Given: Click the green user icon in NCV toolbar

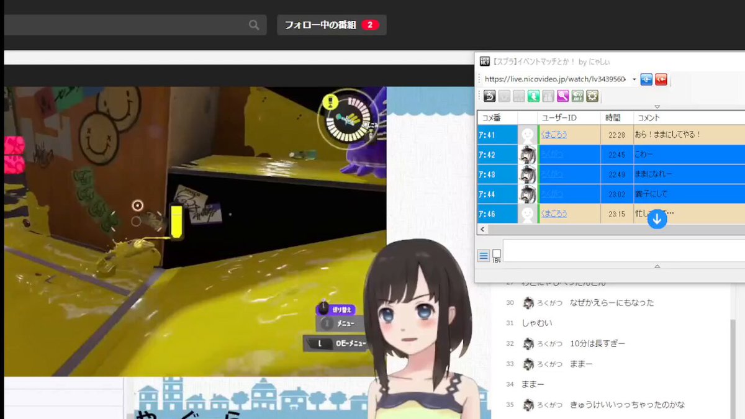Looking at the screenshot, I should click(x=533, y=96).
